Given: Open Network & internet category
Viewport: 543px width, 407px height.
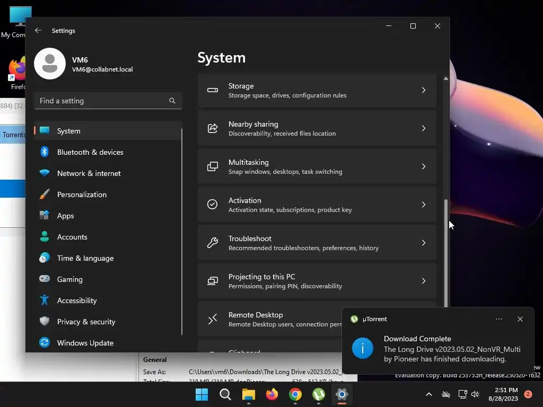Looking at the screenshot, I should coord(108,173).
